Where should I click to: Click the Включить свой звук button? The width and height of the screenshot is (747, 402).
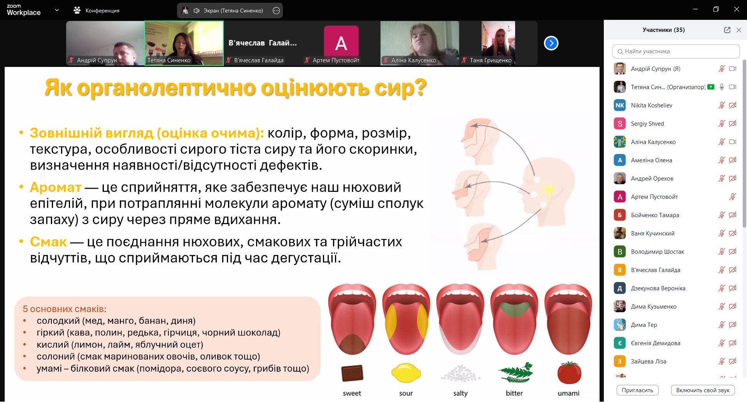click(703, 390)
